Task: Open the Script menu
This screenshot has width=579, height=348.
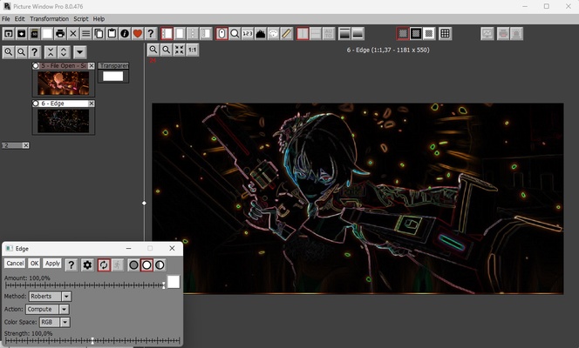Action: coord(80,19)
